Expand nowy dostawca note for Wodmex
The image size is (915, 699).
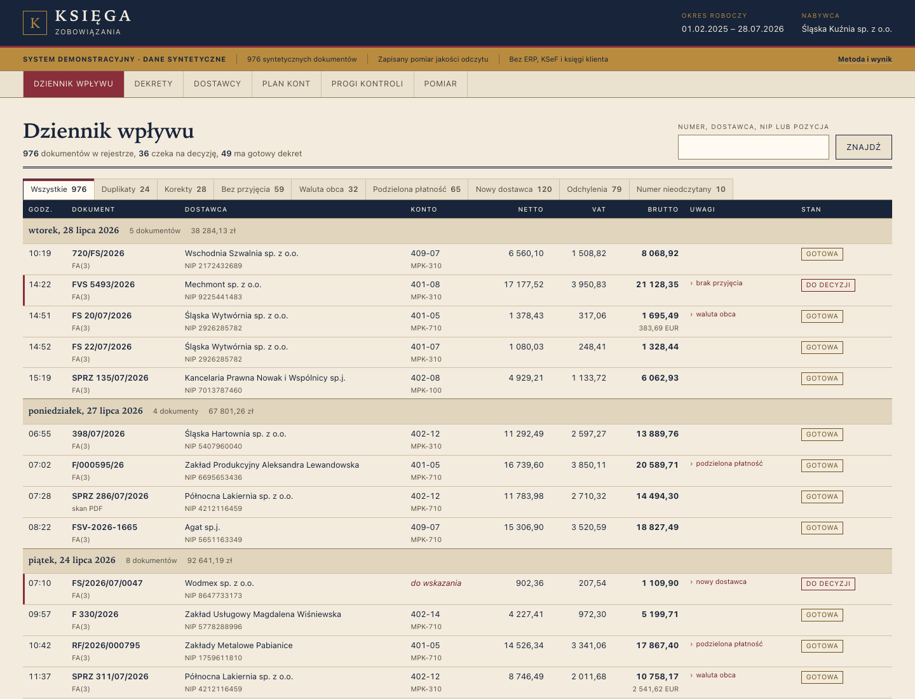(718, 582)
